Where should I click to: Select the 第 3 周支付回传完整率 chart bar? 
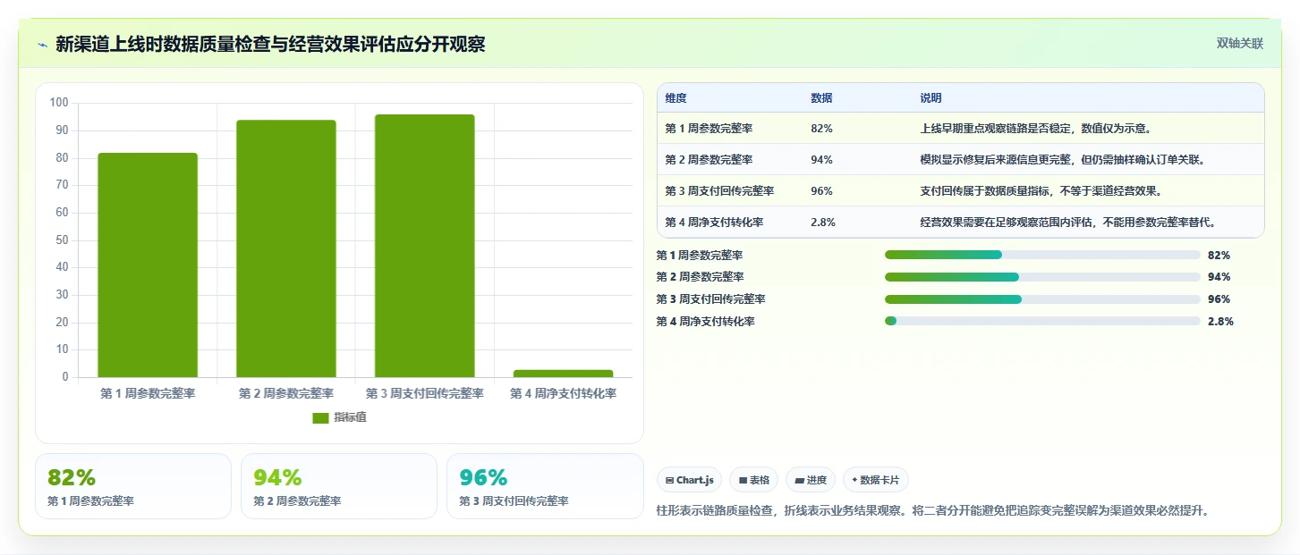click(x=425, y=246)
